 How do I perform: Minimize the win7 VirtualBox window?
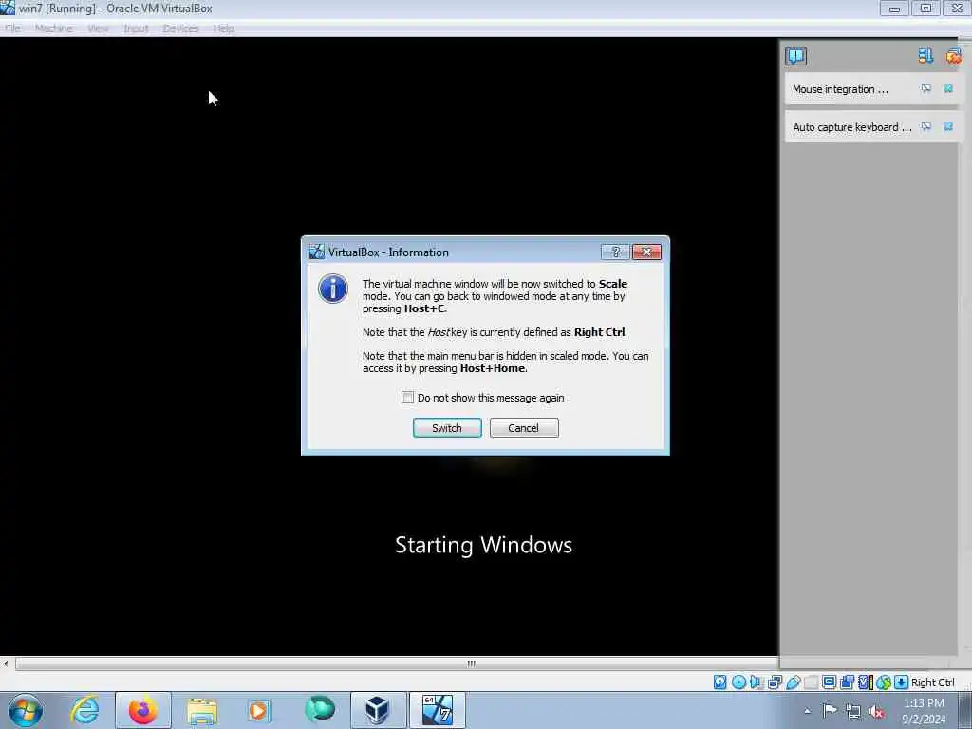pos(894,9)
